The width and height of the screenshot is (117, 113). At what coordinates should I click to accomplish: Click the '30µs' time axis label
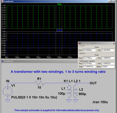pyautogui.click(x=38, y=57)
